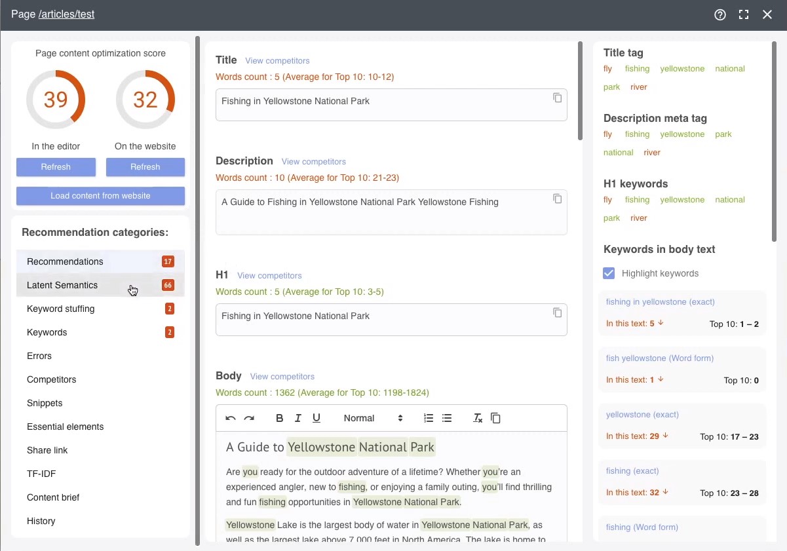The height and width of the screenshot is (551, 787).
Task: Clear formatting in the Body editor
Action: [x=477, y=417]
